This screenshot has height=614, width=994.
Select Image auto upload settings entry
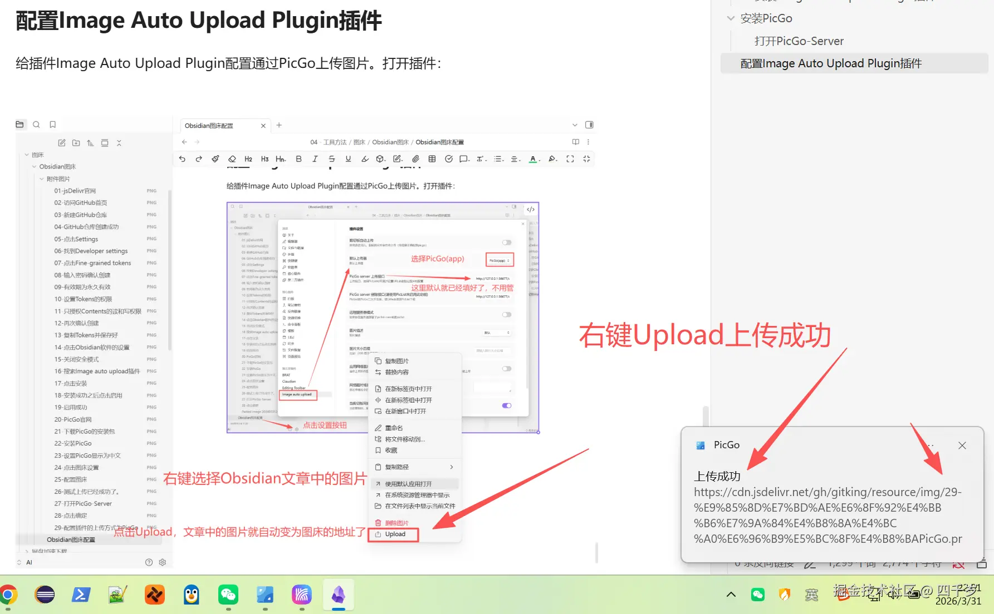pos(298,394)
